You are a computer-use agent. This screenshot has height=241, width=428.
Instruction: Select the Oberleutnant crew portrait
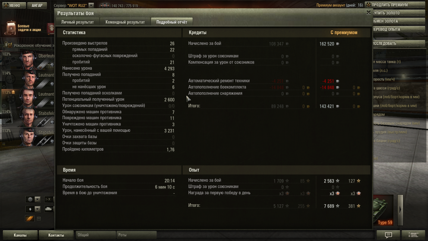[28, 60]
